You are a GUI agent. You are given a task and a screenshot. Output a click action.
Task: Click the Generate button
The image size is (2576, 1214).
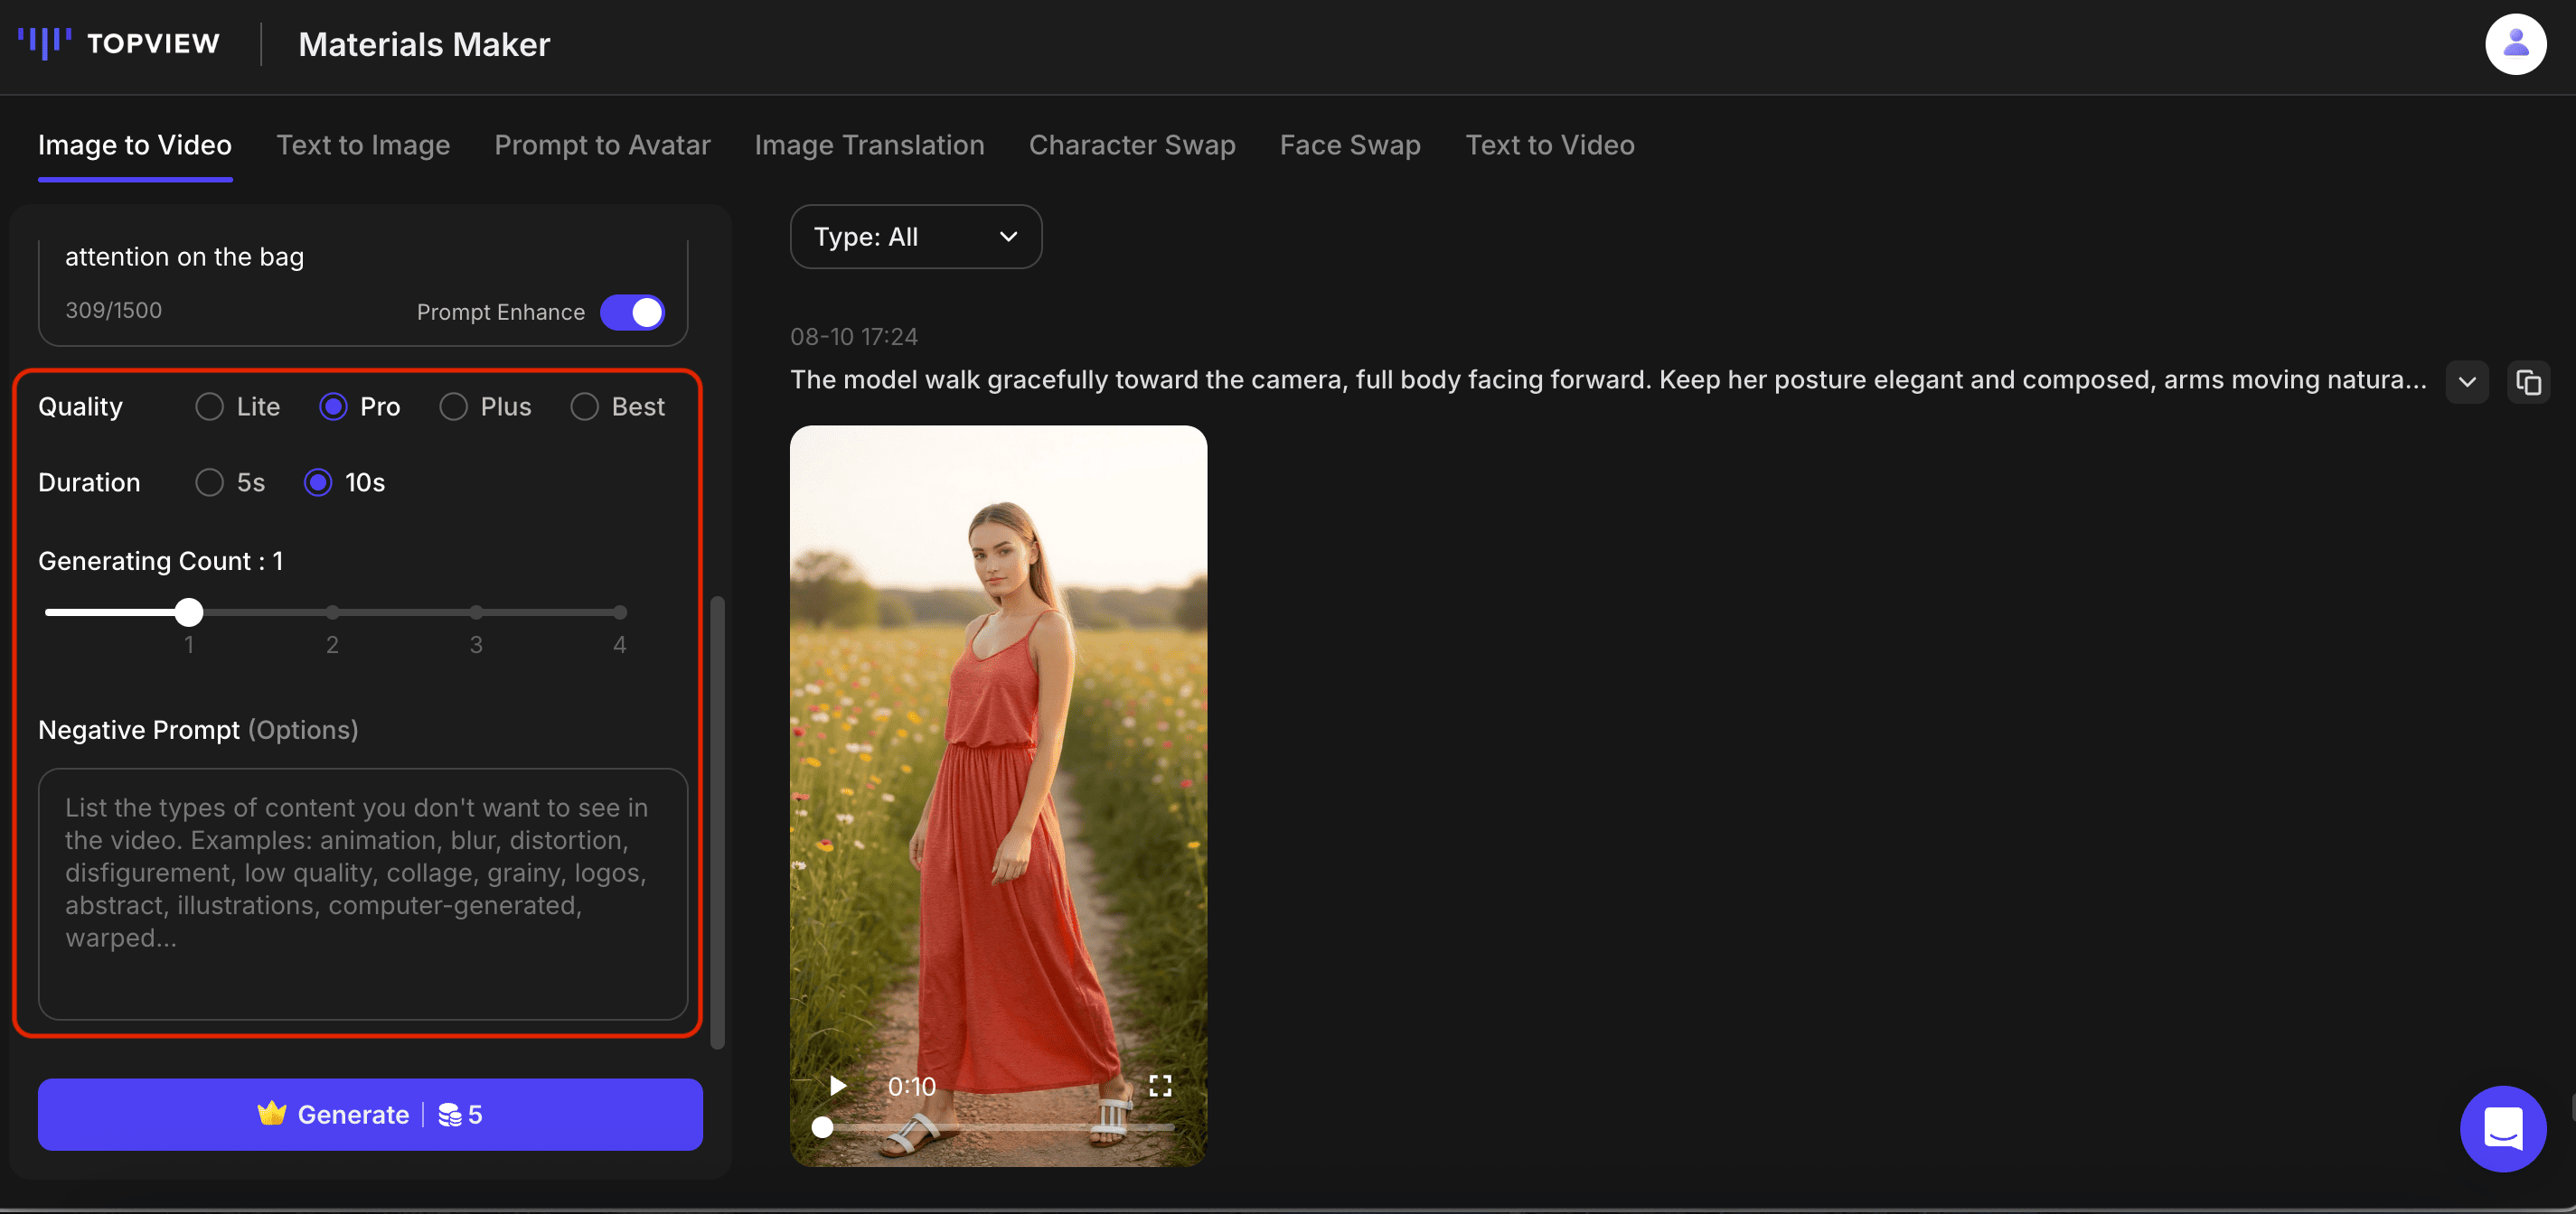click(x=370, y=1114)
